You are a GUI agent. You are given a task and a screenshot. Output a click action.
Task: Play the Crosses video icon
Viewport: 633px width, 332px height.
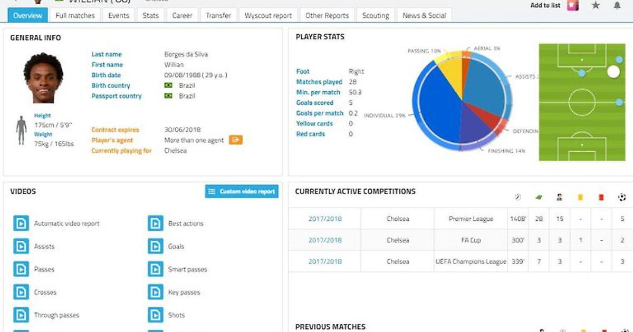[21, 292]
